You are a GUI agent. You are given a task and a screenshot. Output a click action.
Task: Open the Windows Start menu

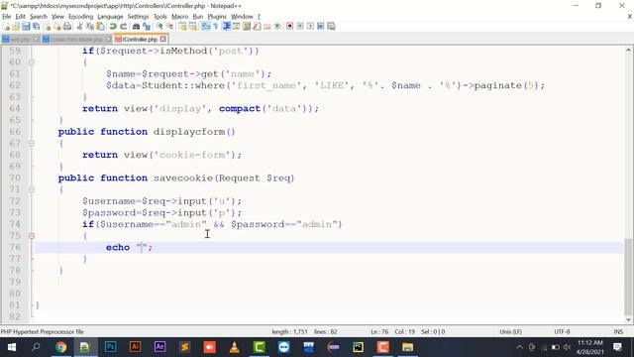coord(11,347)
